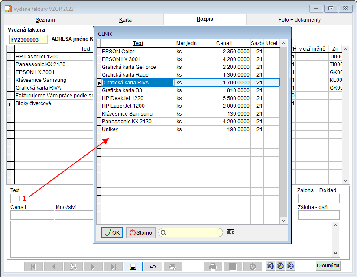Go to the first record in the navigation bar

33,267
